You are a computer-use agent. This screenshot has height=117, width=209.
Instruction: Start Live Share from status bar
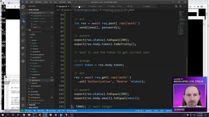(51, 110)
